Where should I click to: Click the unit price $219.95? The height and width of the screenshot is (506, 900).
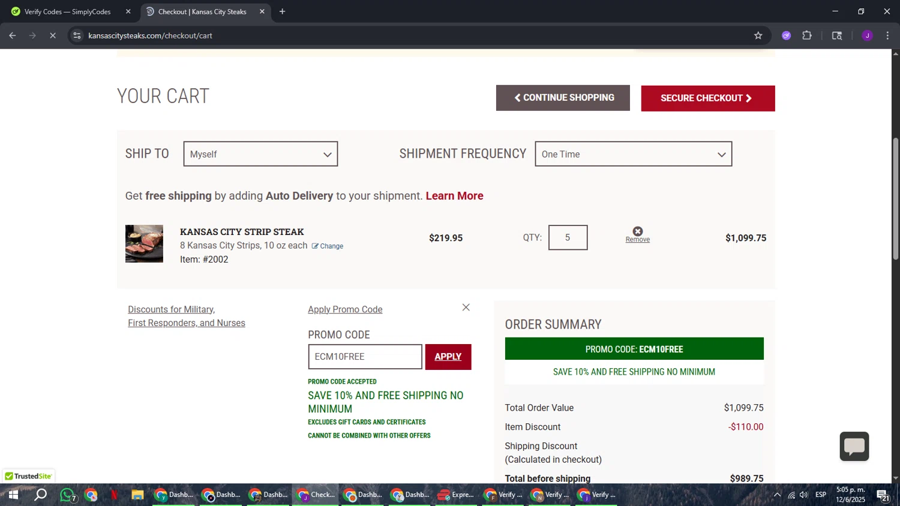click(446, 238)
